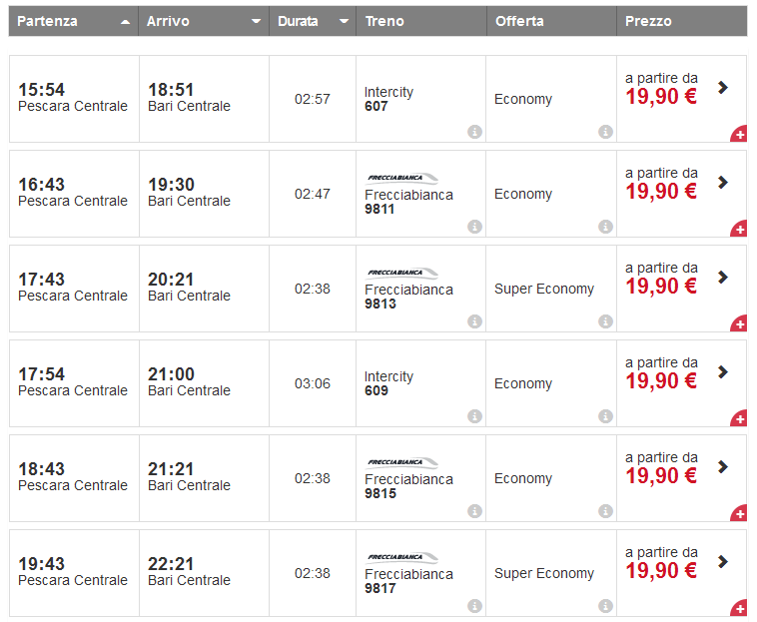Select the 19:43 Pescara Centrale departure row
The image size is (757, 622).
tap(73, 571)
